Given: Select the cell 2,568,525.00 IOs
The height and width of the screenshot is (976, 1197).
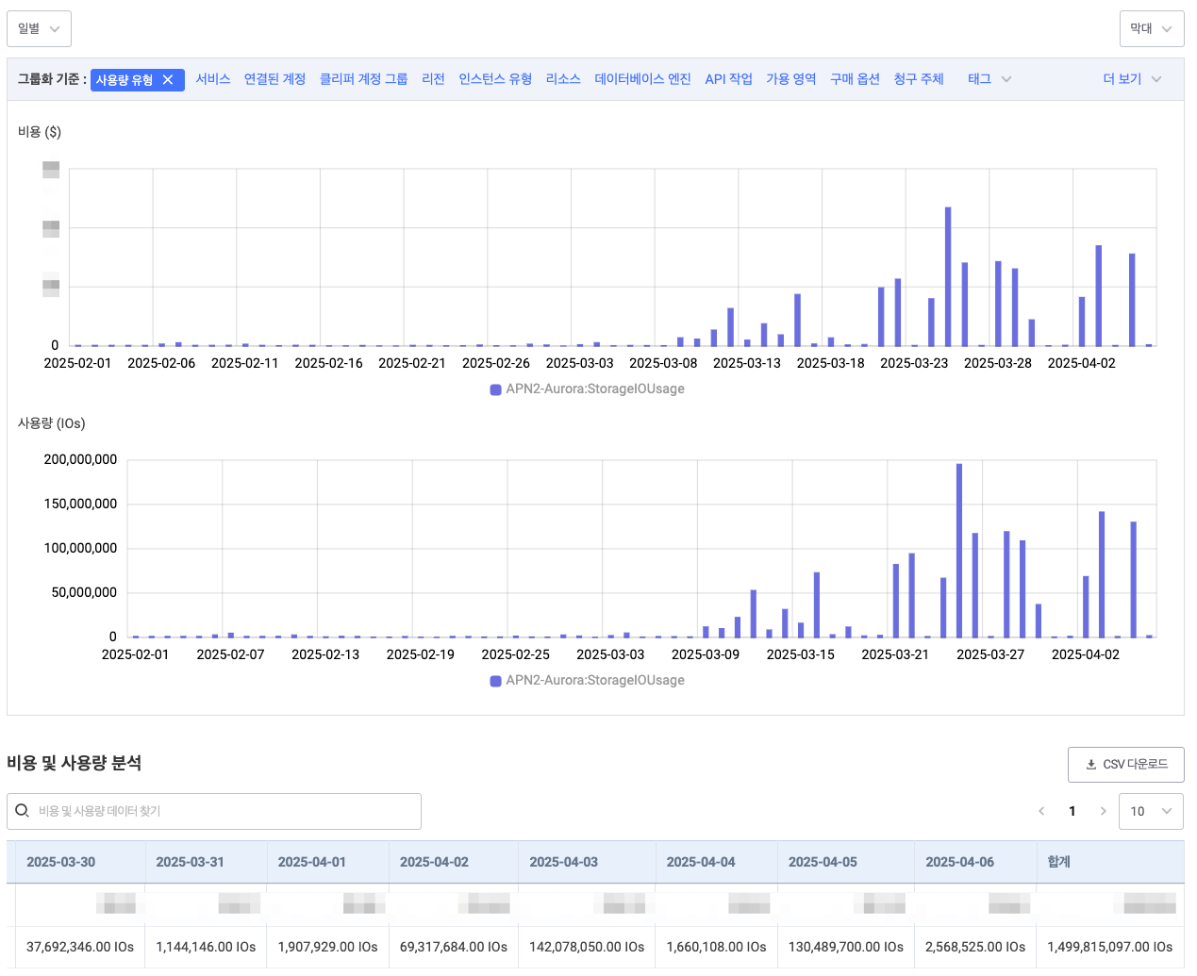Looking at the screenshot, I should click(x=975, y=947).
